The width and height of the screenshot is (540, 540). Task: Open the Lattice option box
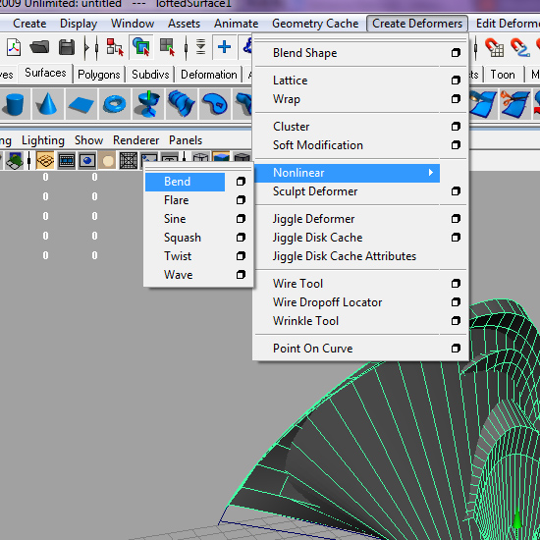[456, 81]
